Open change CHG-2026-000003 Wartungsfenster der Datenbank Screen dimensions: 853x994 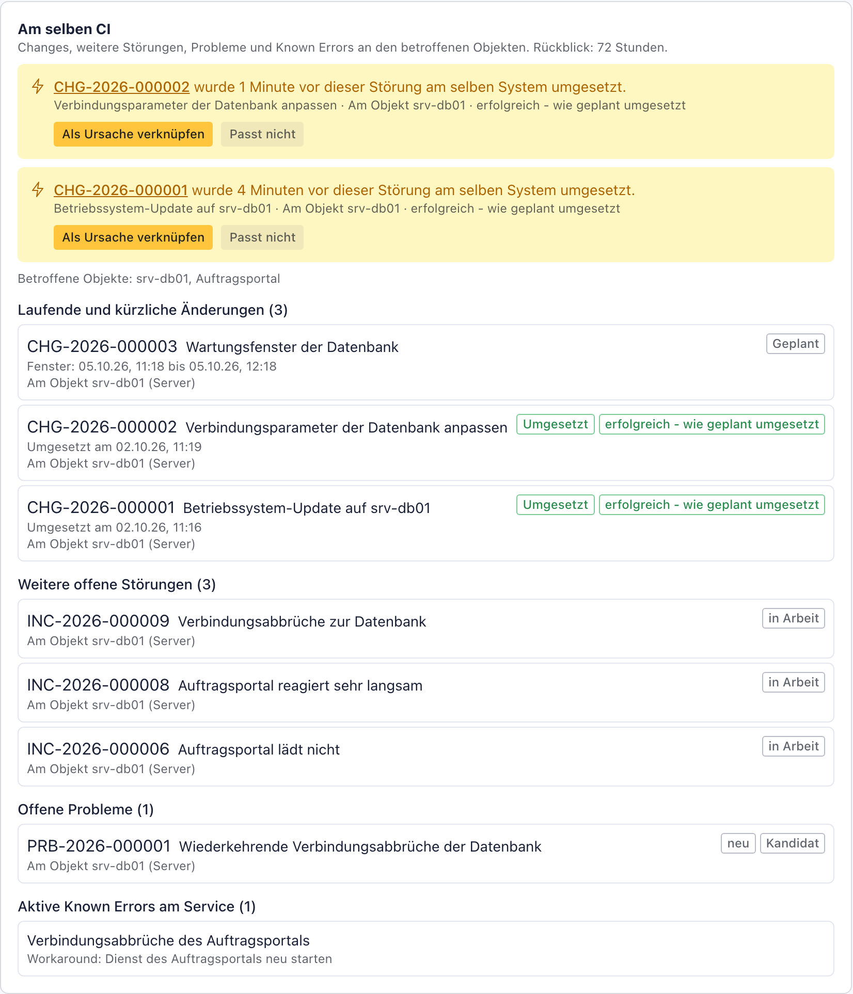pos(426,362)
